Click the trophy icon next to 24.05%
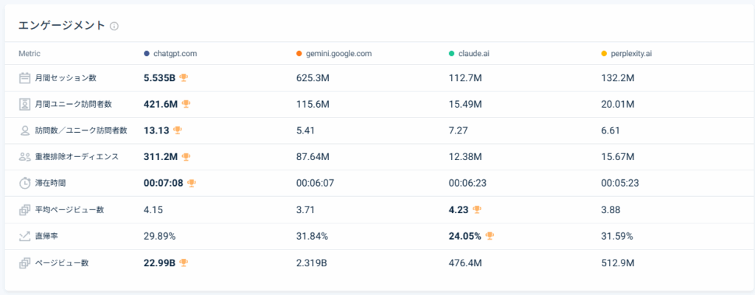The height and width of the screenshot is (295, 755). pos(490,236)
